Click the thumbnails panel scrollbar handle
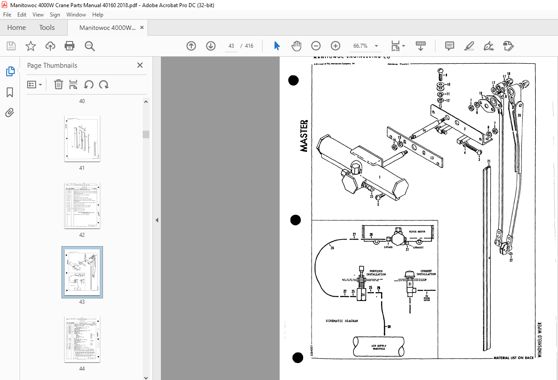This screenshot has width=558, height=380. coord(146,134)
